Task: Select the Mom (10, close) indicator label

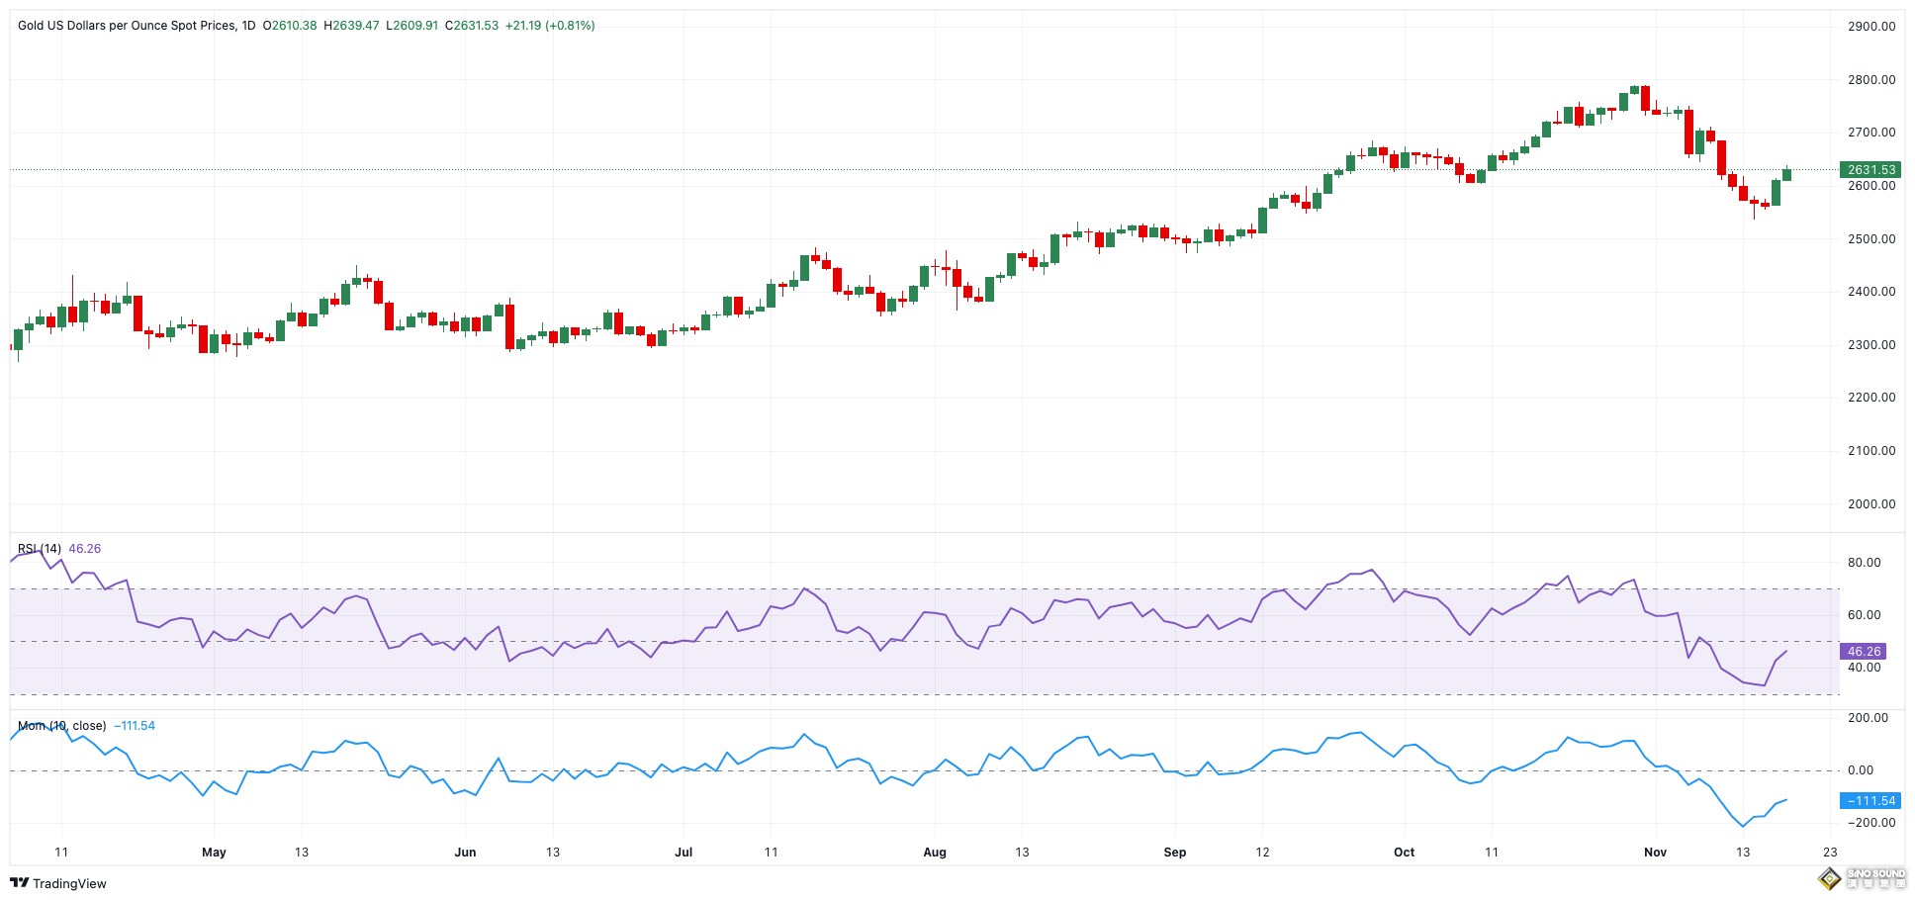Action: (59, 725)
